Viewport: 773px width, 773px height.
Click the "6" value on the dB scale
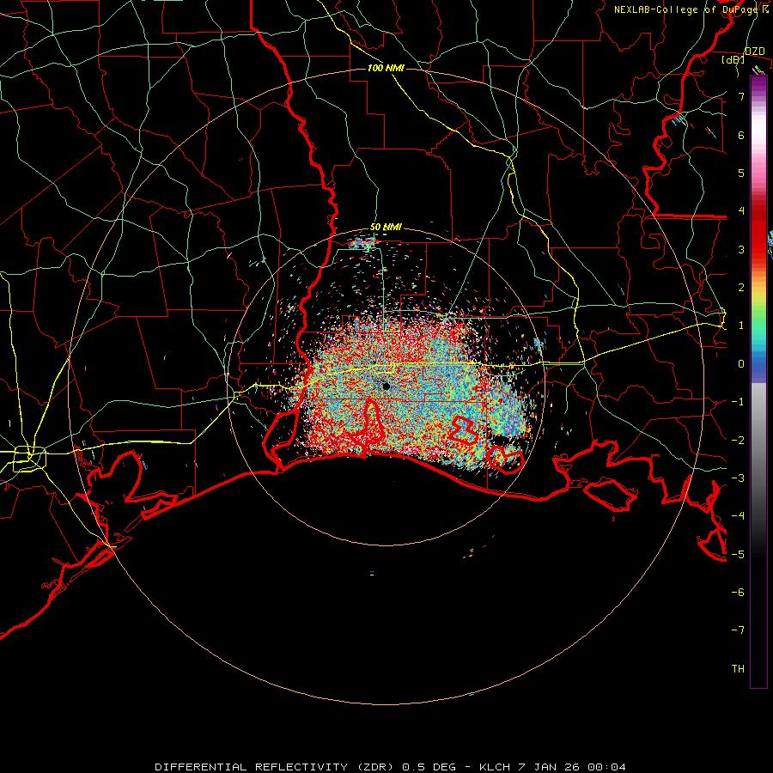[x=741, y=135]
